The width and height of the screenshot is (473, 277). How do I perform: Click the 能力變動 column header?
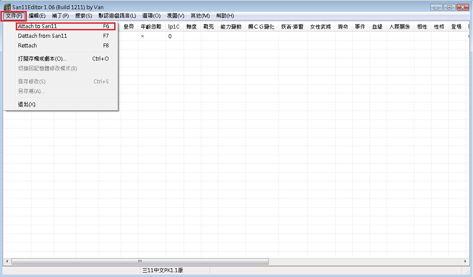231,27
